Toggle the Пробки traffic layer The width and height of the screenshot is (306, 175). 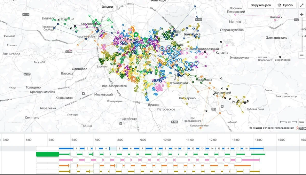point(286,5)
